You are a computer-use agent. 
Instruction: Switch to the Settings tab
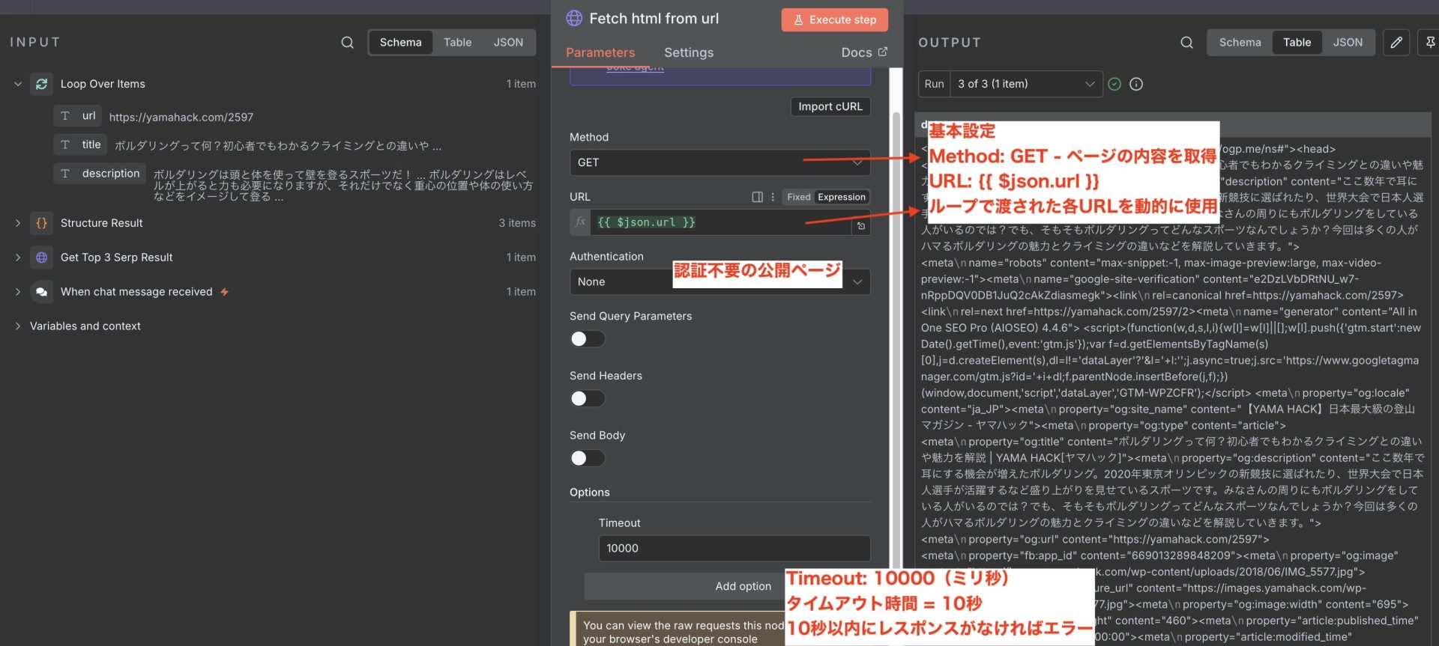688,52
